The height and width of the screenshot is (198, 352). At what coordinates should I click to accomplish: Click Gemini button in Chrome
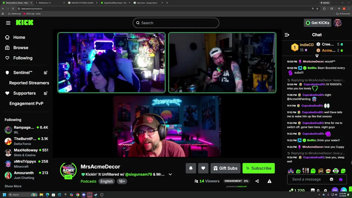[325, 3]
